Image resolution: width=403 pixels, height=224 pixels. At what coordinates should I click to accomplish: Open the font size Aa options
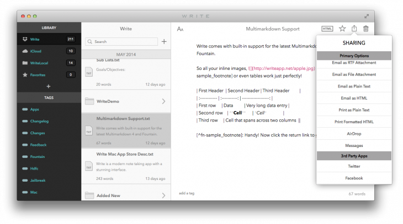pyautogui.click(x=180, y=29)
